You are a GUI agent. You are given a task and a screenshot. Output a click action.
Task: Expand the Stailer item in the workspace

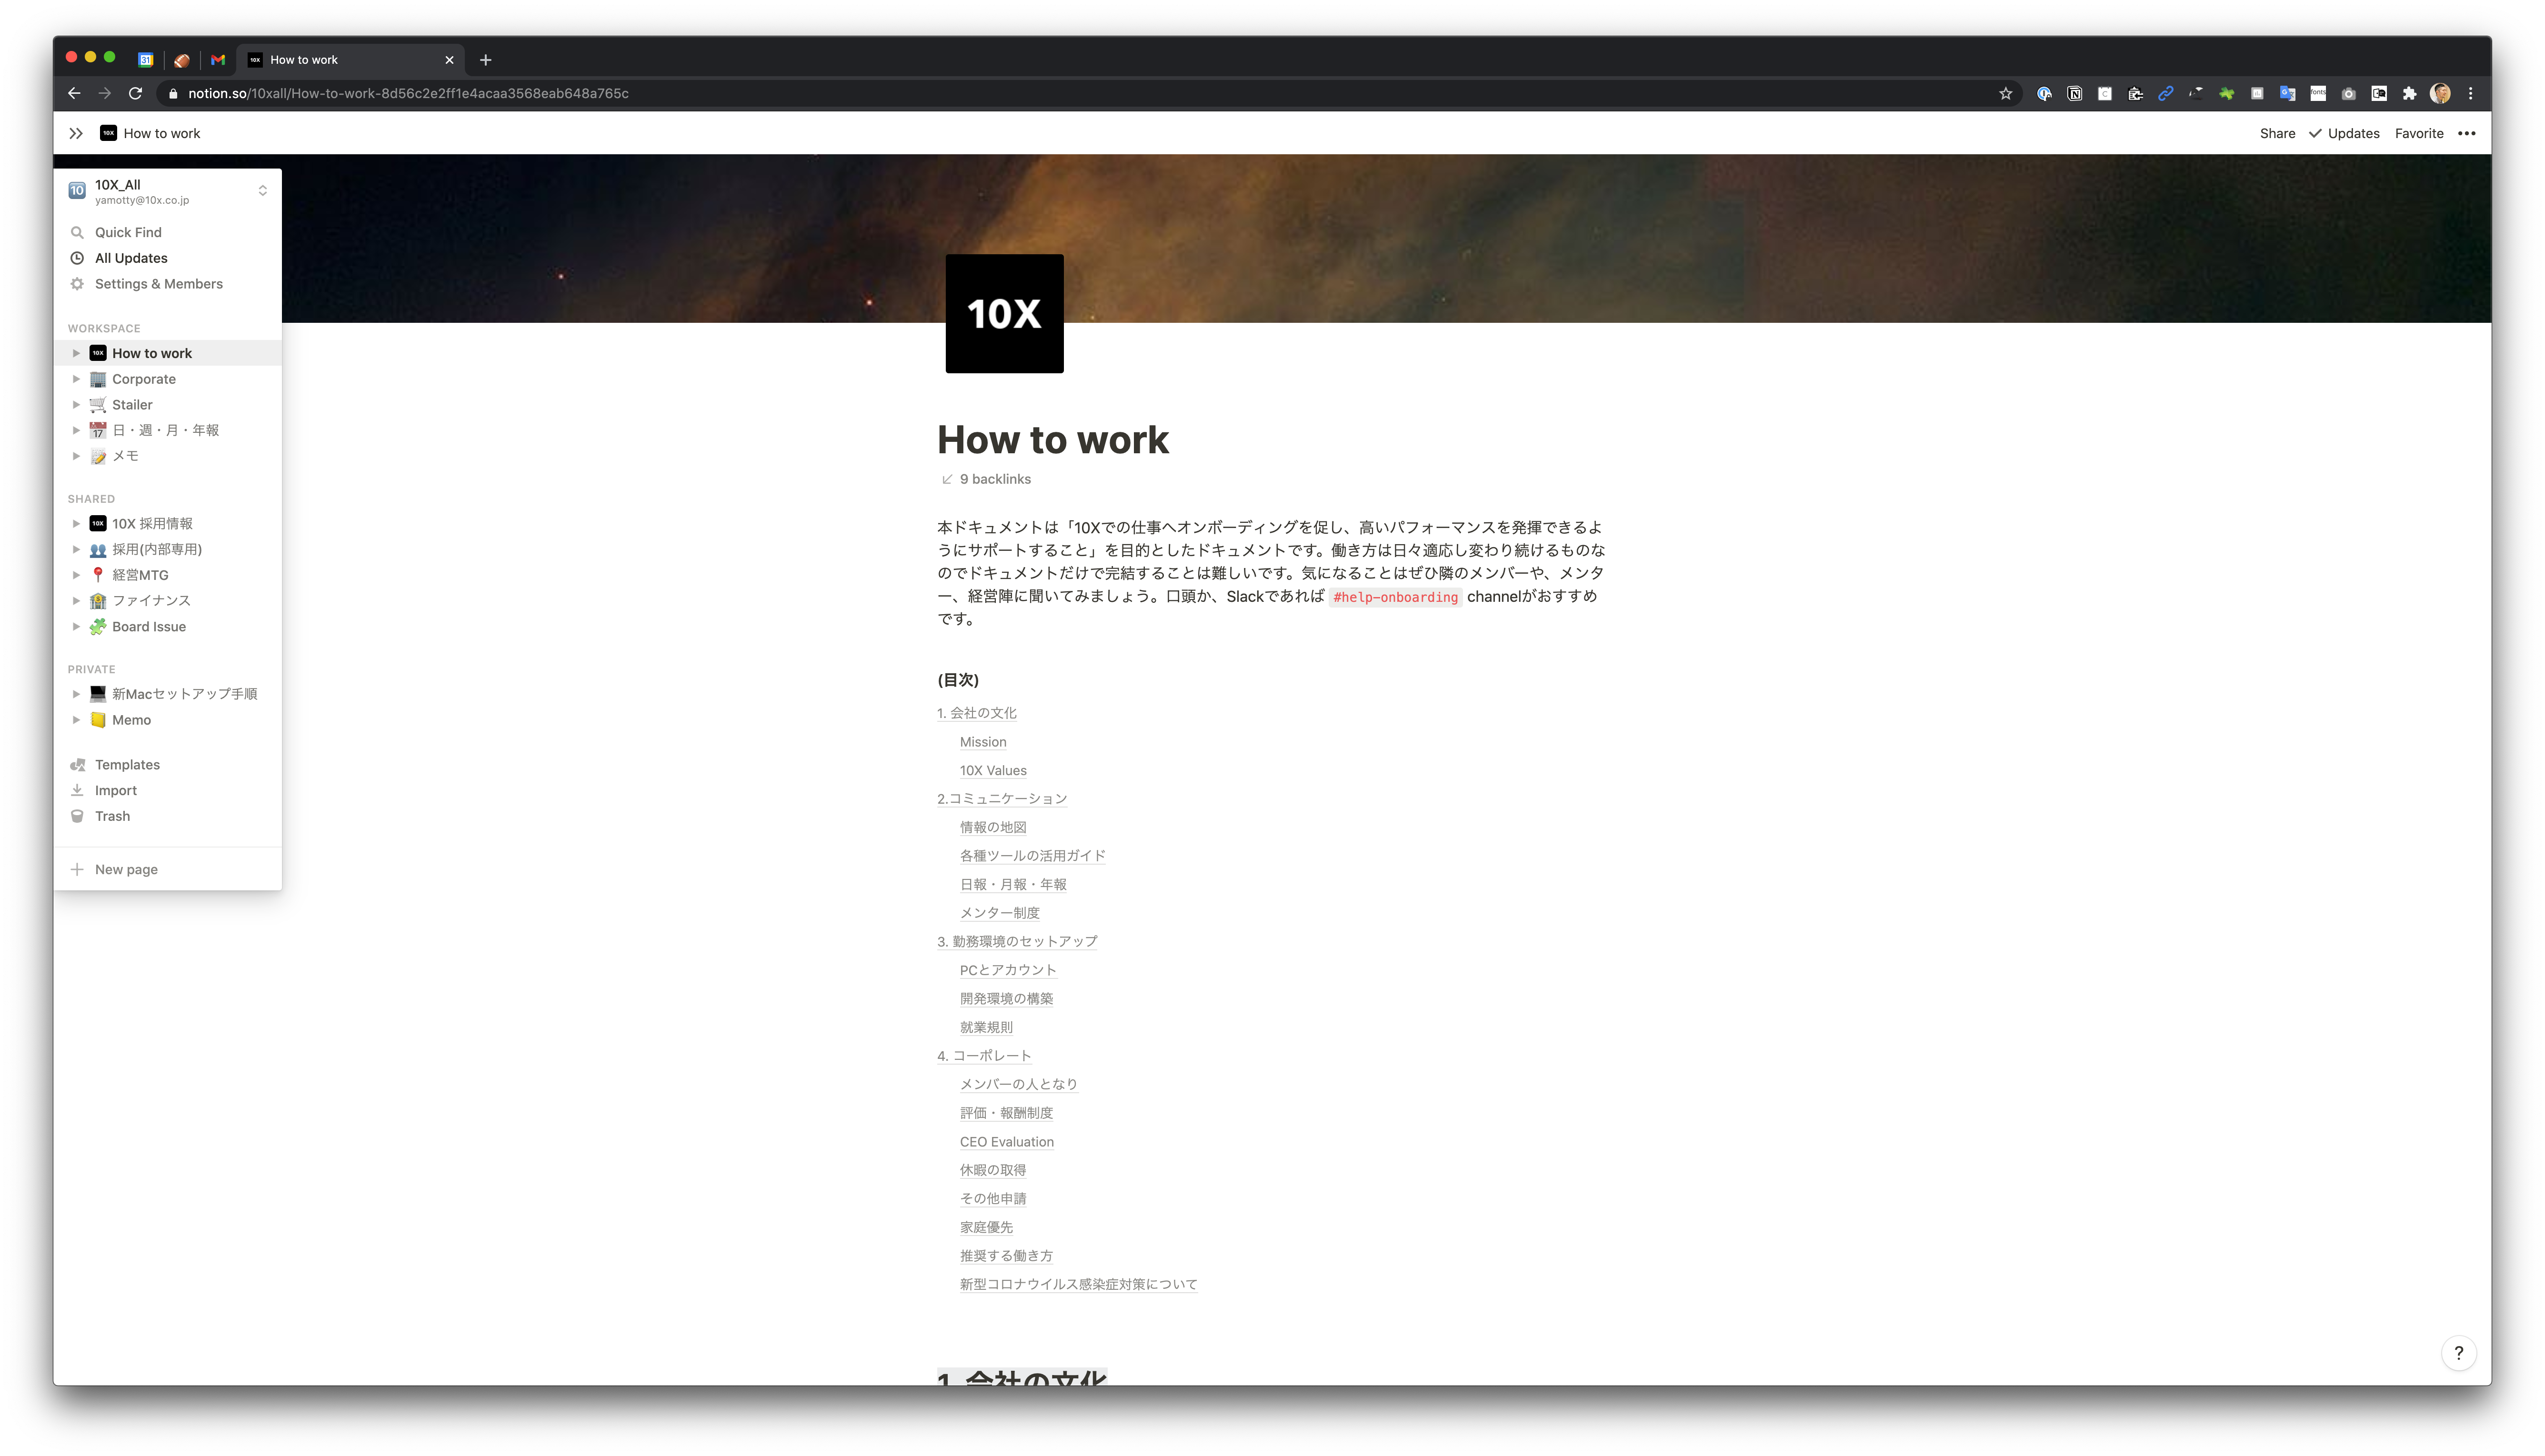pyautogui.click(x=77, y=404)
